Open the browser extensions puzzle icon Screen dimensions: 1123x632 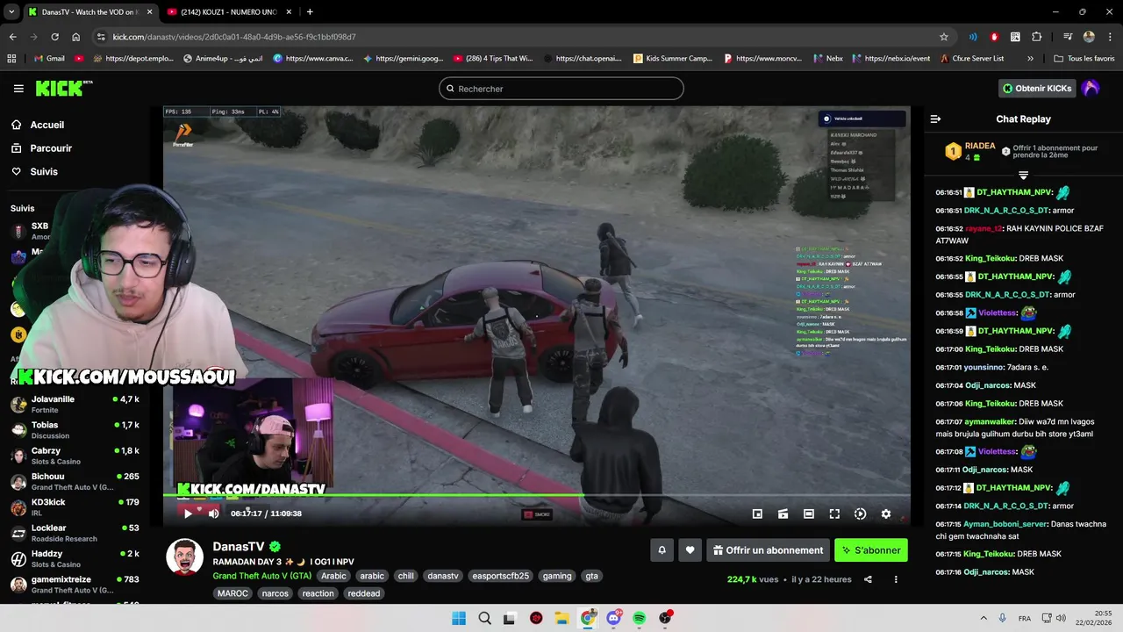(1037, 37)
